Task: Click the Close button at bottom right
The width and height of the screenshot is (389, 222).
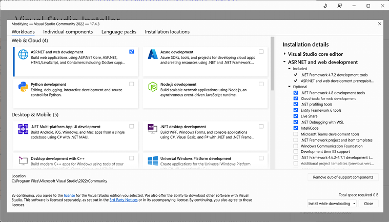Action: pos(368,204)
